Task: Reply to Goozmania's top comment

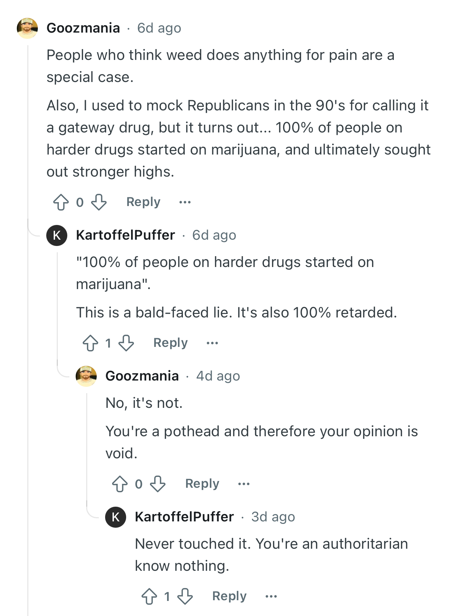Action: tap(143, 202)
